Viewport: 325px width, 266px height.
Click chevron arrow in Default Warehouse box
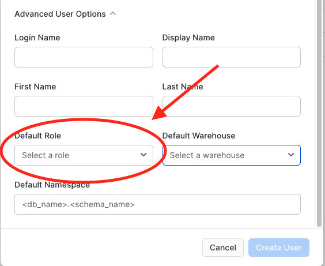click(x=291, y=155)
